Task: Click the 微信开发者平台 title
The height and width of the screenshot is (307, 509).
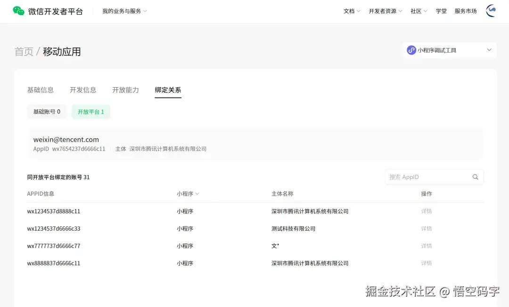Action: click(x=56, y=11)
